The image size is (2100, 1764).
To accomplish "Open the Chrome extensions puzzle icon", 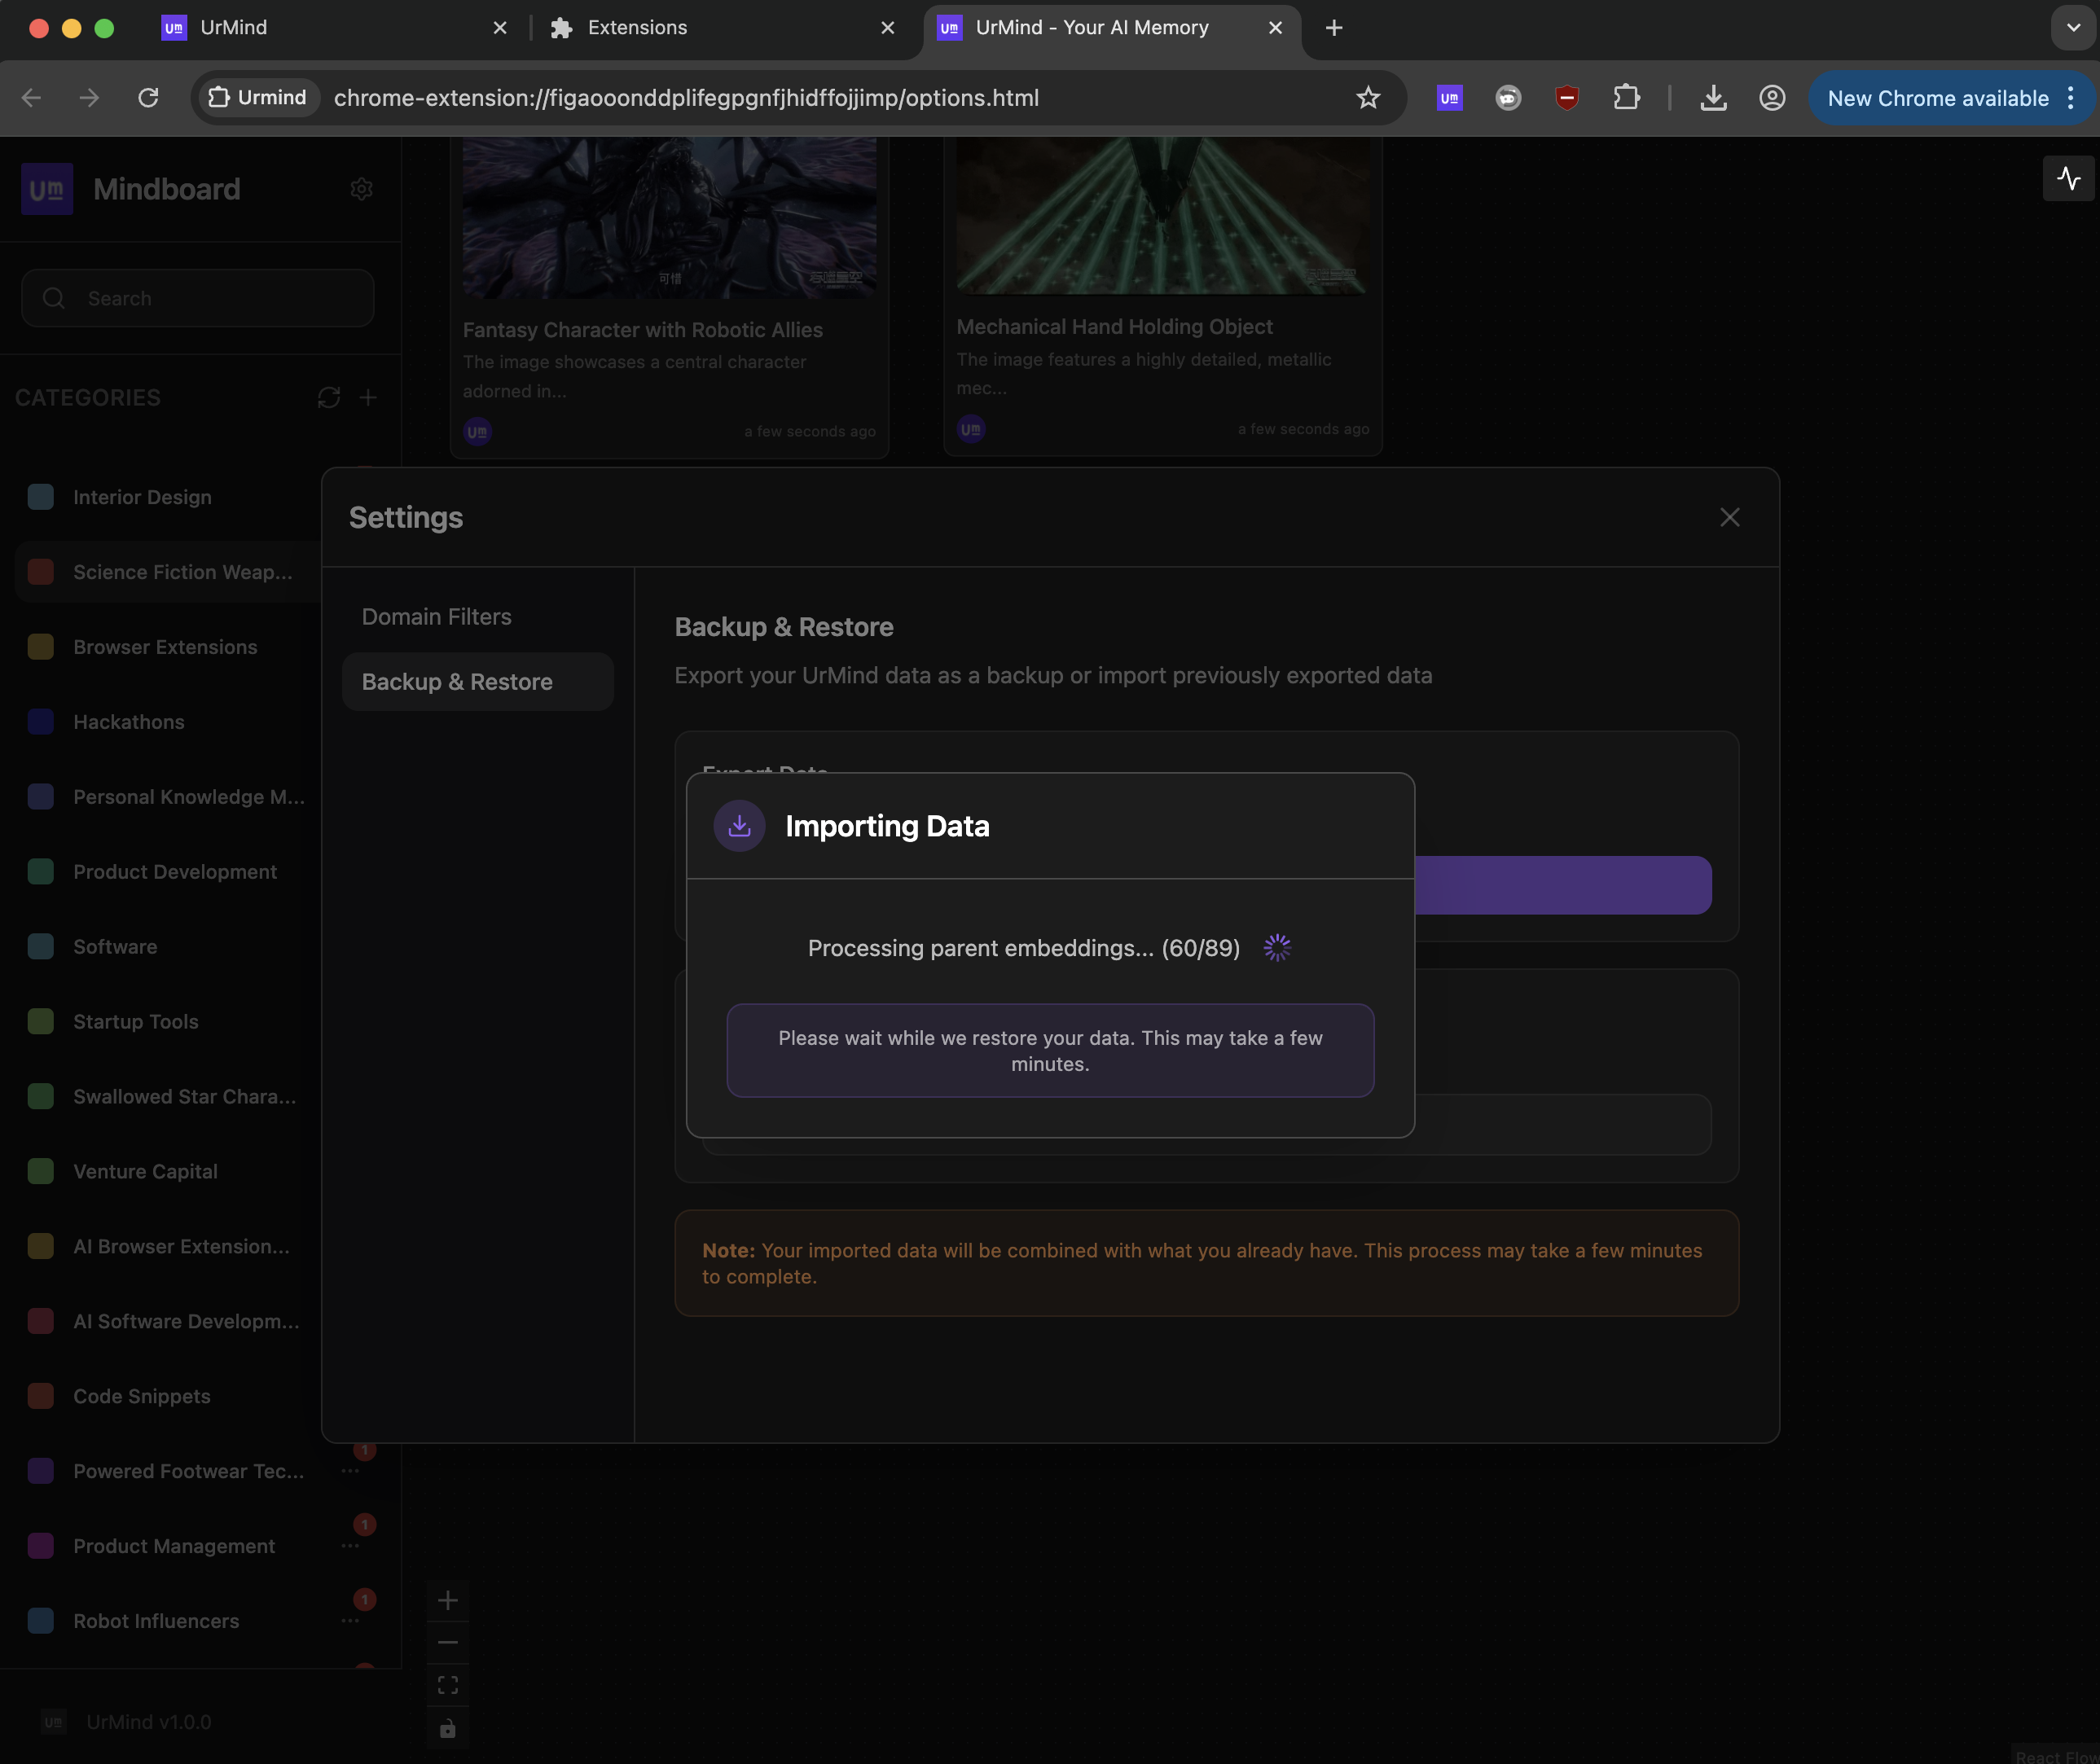I will coord(1626,98).
